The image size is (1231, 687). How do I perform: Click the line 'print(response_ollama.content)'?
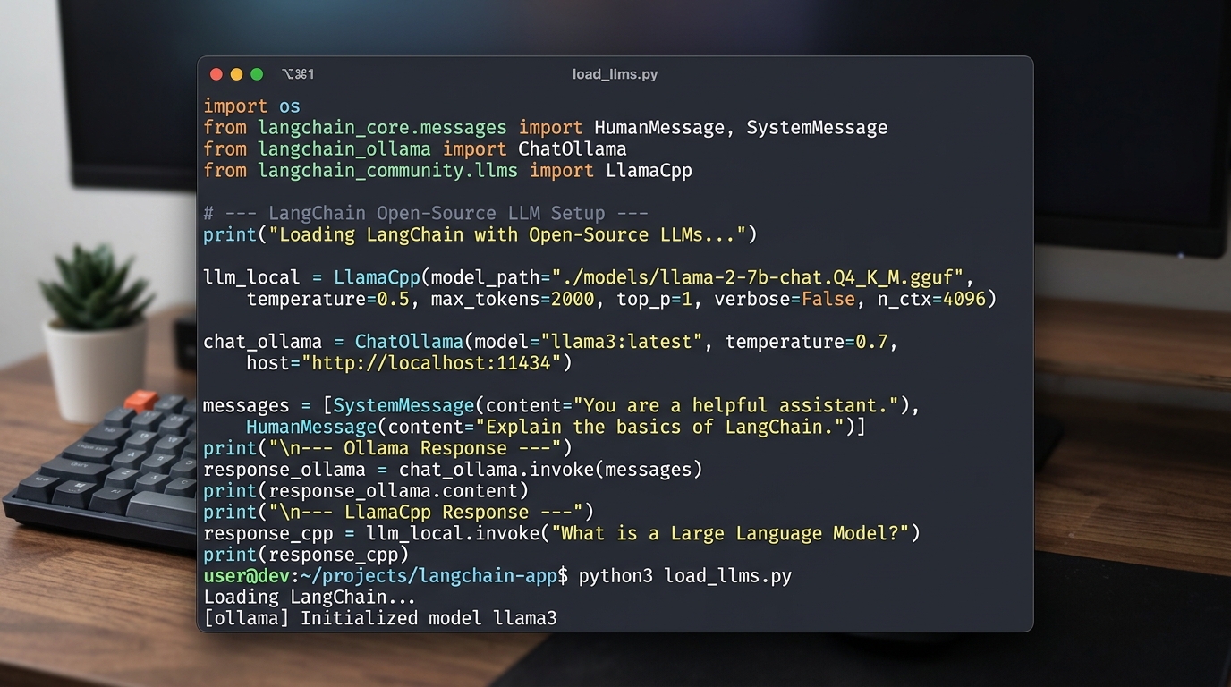tap(366, 491)
